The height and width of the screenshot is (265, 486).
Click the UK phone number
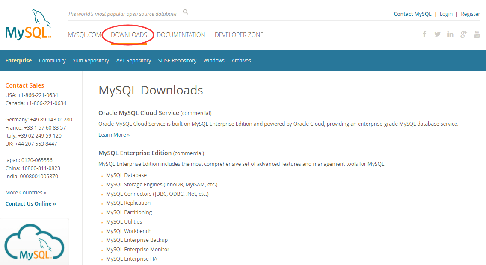click(x=36, y=144)
